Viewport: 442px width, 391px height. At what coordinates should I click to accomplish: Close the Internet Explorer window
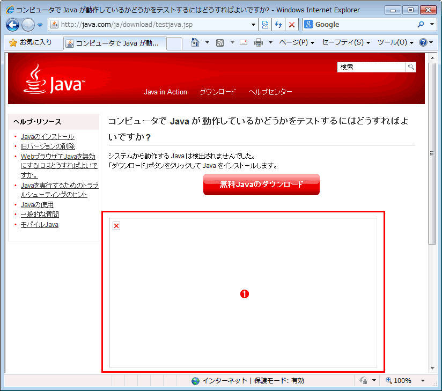(428, 10)
